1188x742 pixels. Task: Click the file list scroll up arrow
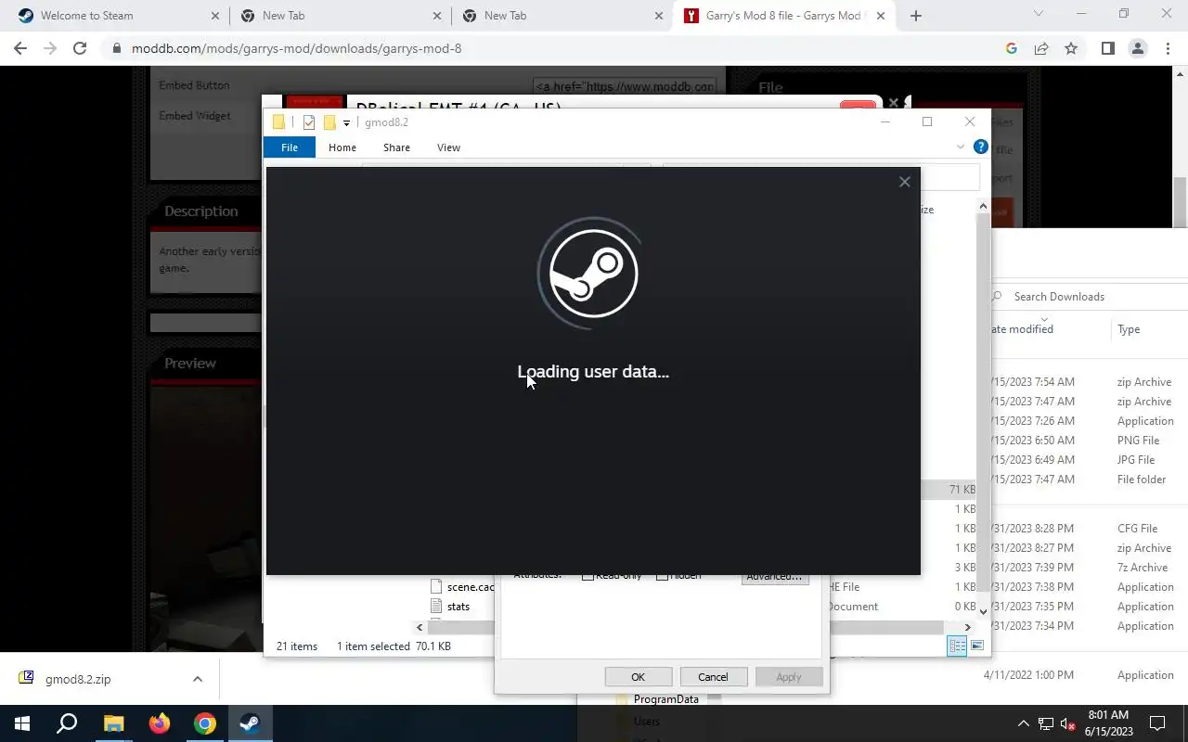pyautogui.click(x=984, y=206)
